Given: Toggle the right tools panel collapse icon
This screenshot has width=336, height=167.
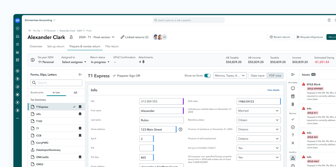Looking at the screenshot, I should [293, 74].
